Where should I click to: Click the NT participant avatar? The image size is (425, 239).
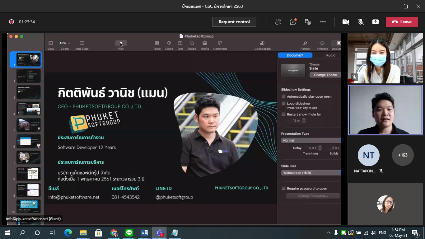[369, 155]
